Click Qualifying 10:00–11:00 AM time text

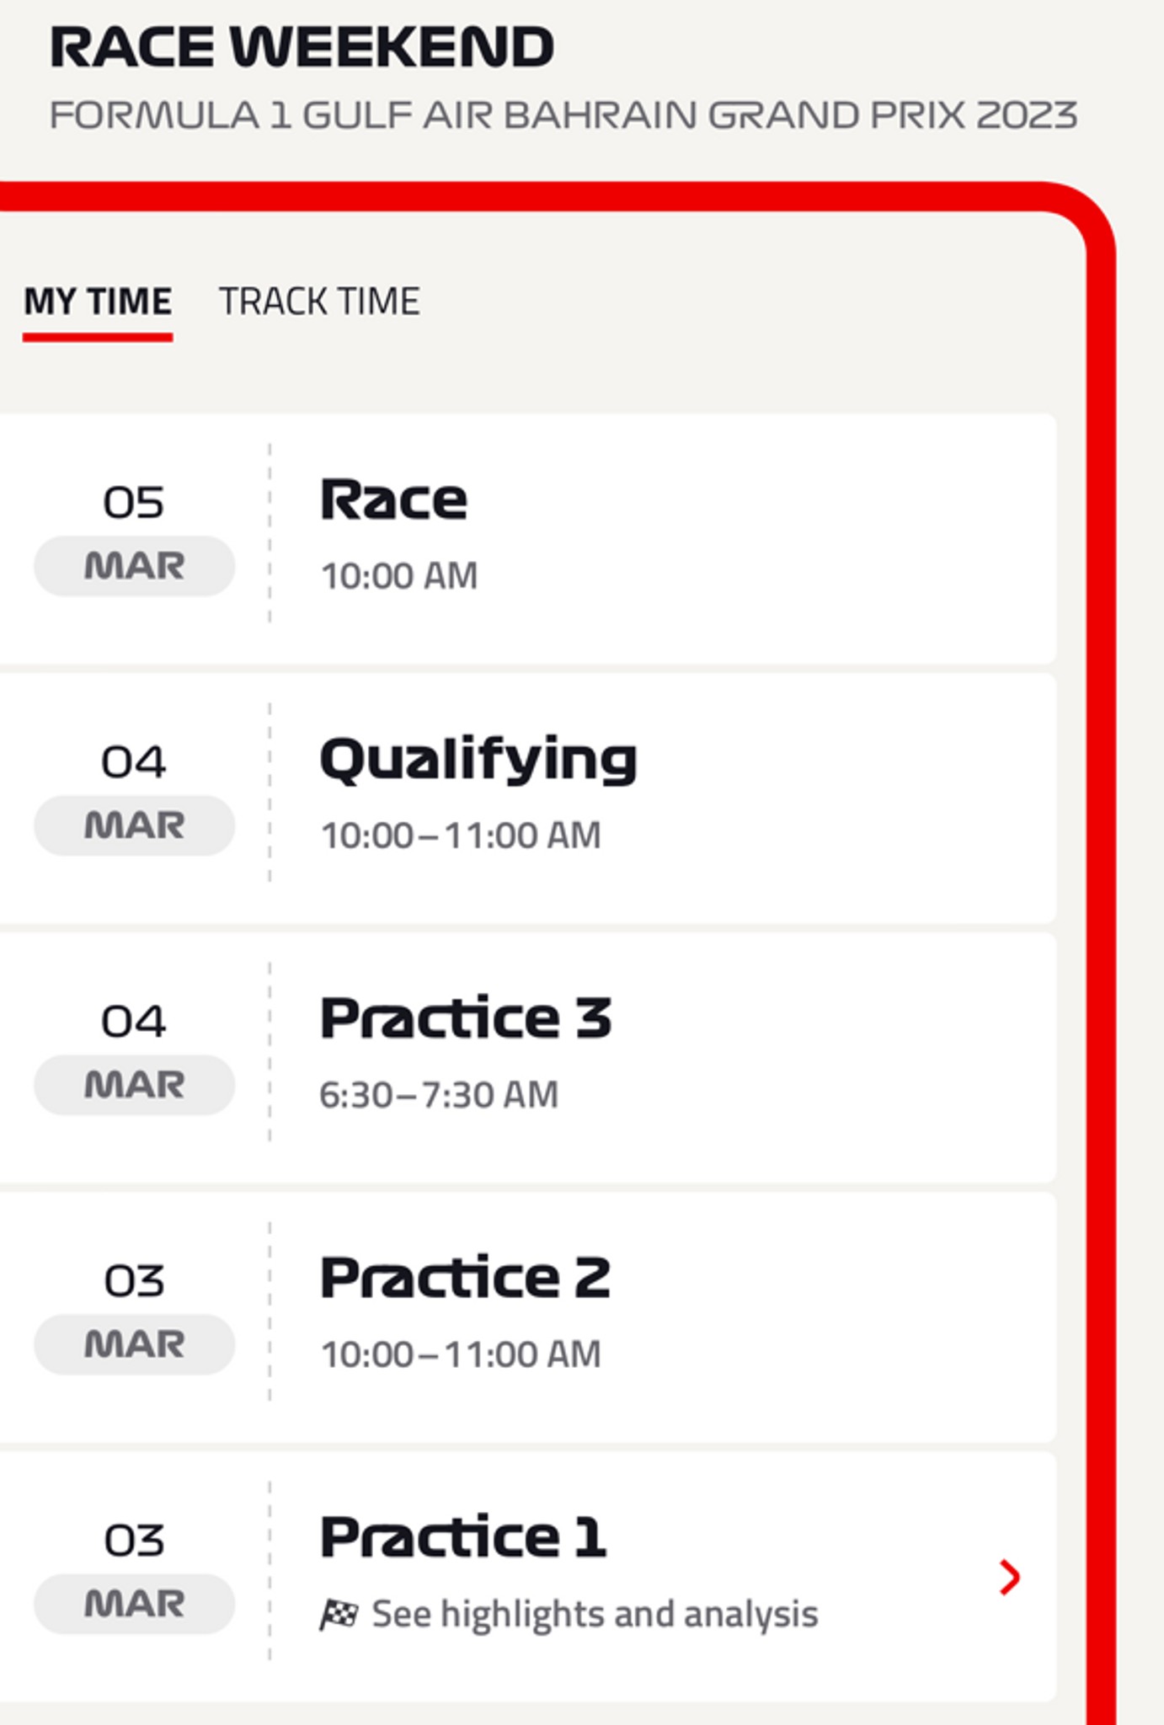coord(461,836)
